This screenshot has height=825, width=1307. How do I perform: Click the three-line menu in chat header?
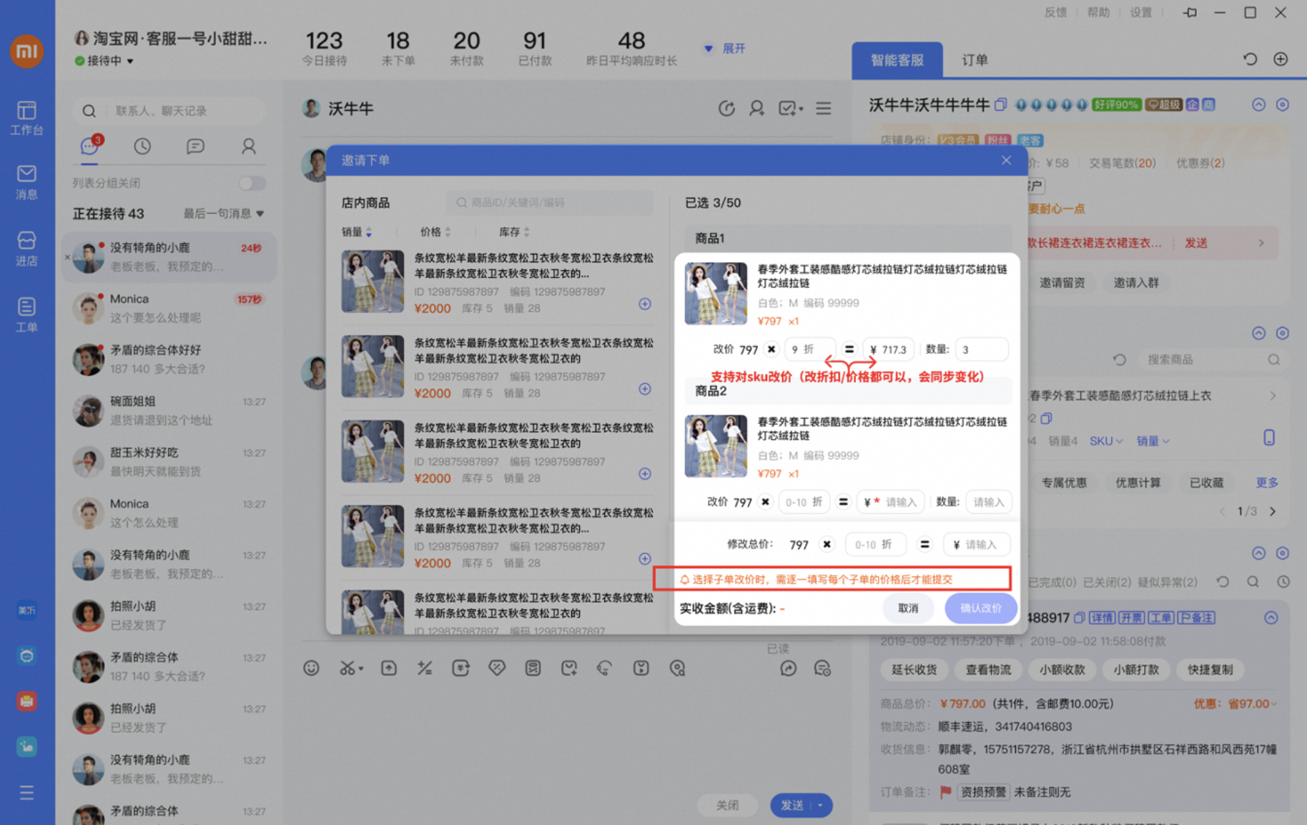click(824, 109)
